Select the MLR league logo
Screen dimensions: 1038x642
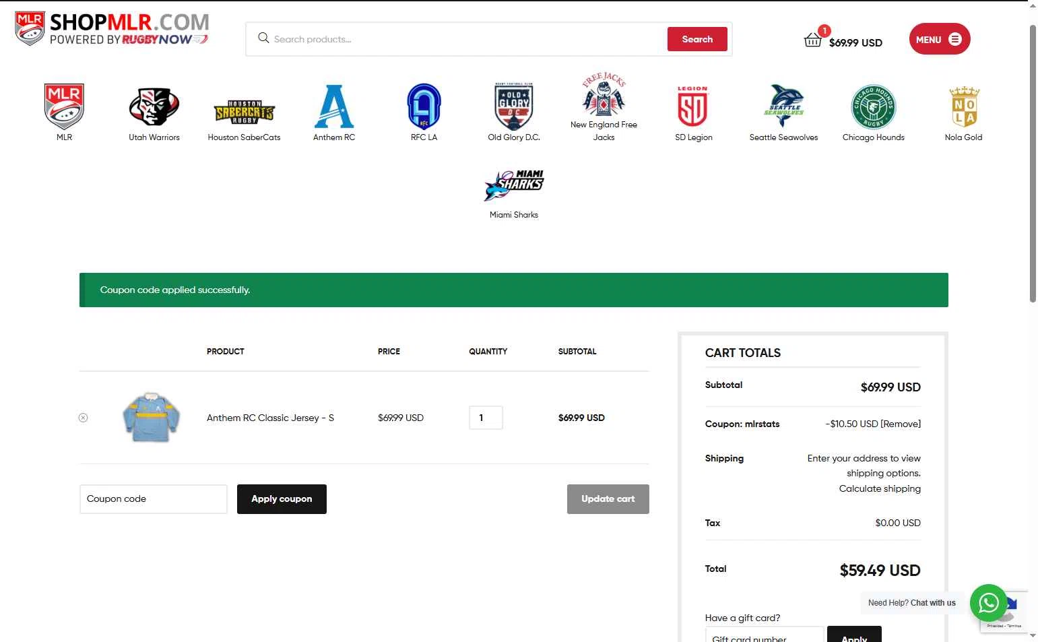coord(64,106)
